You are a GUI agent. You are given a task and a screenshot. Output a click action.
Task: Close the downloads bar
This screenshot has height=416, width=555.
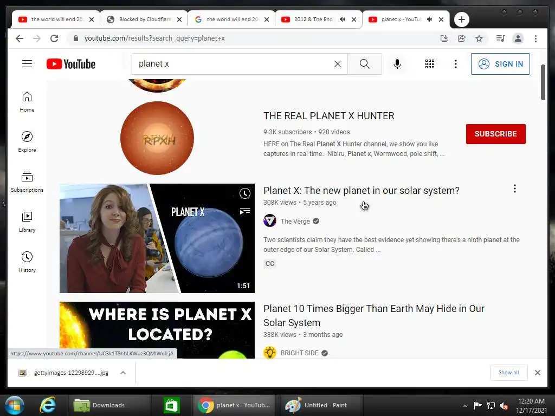click(538, 373)
